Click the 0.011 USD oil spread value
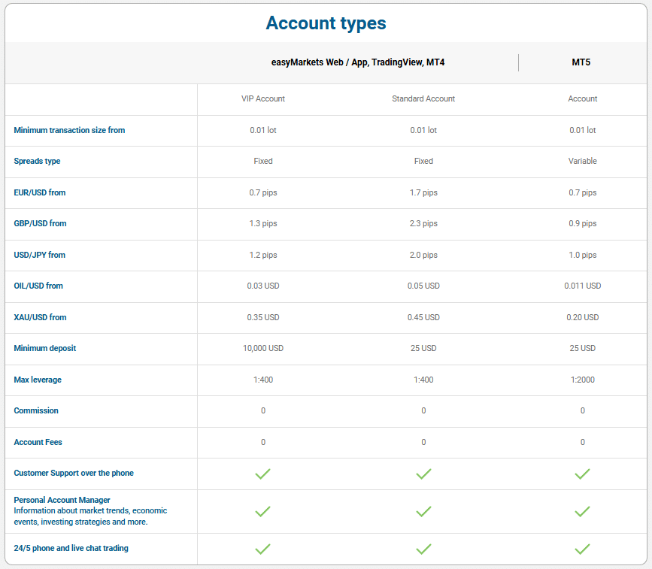 (583, 286)
